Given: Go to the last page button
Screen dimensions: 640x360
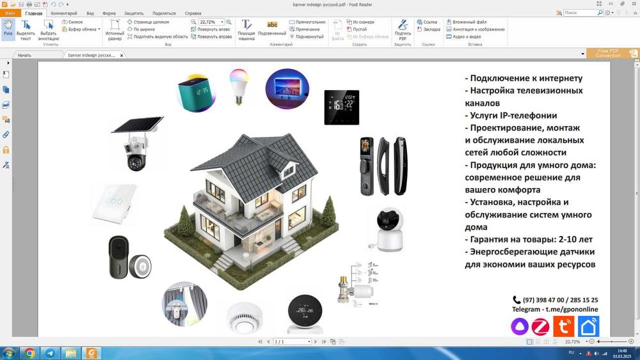Looking at the screenshot, I should click(x=324, y=341).
